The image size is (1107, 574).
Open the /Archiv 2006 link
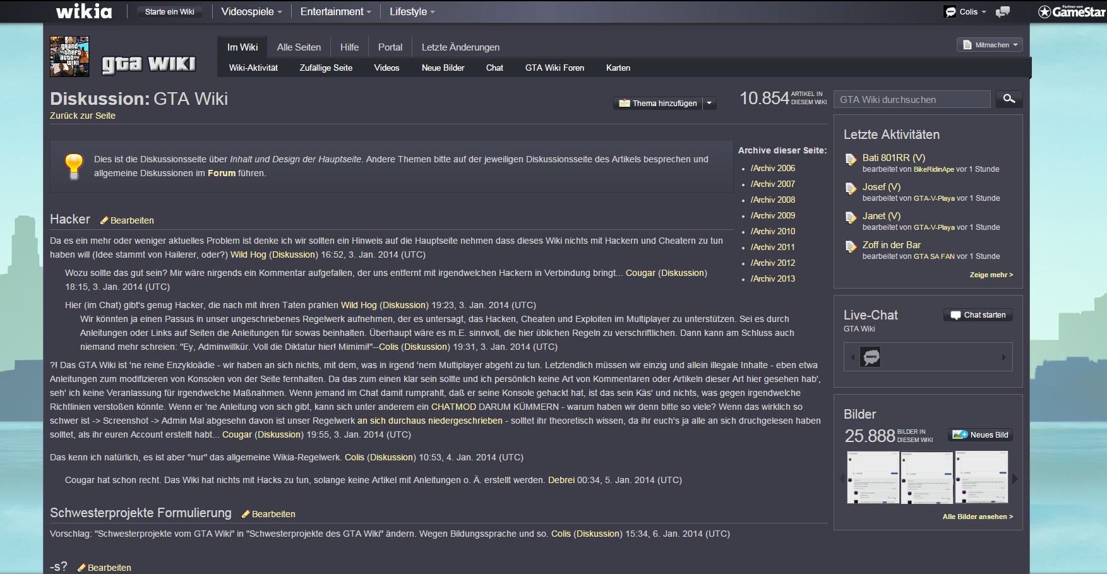[x=773, y=168]
